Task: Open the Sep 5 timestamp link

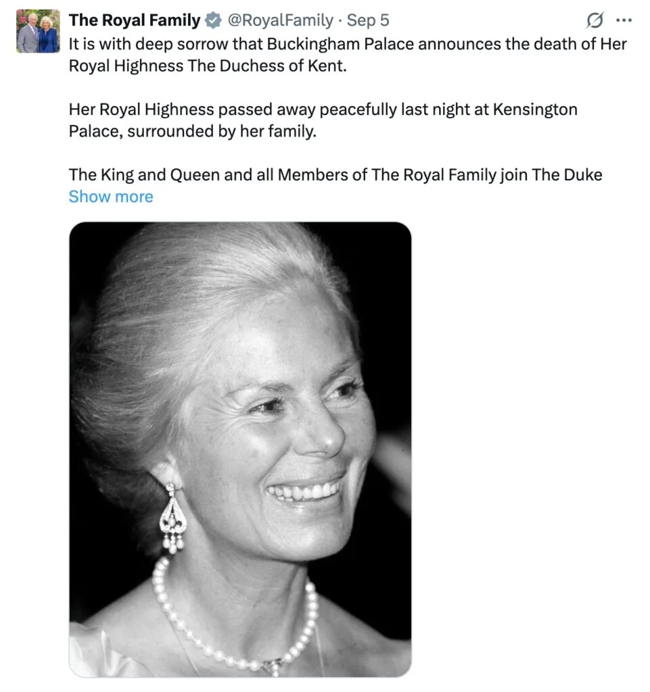Action: (x=368, y=20)
